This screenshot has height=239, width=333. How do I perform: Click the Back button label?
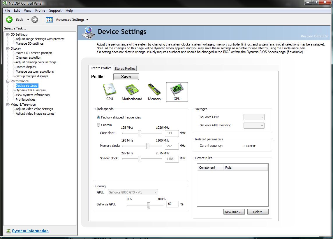click(19, 20)
